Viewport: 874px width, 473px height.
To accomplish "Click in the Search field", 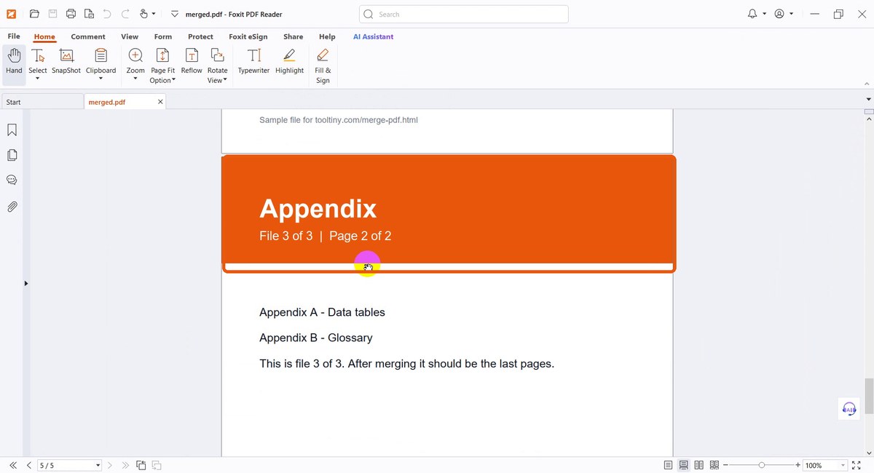I will click(x=464, y=14).
